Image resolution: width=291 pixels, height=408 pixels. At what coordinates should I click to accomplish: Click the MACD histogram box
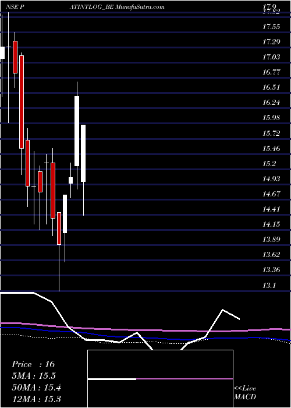tap(160, 379)
